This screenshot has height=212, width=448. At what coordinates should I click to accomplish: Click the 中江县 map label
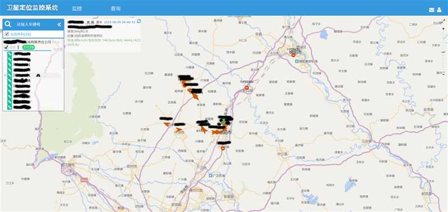[283, 154]
